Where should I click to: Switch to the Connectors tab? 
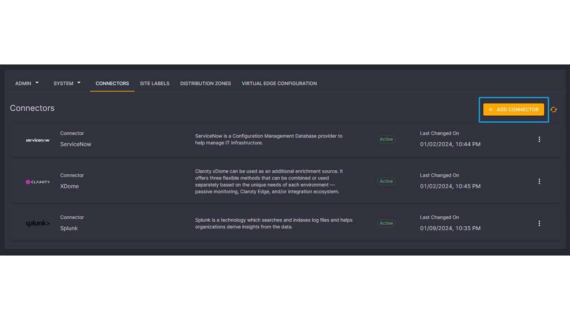click(112, 83)
